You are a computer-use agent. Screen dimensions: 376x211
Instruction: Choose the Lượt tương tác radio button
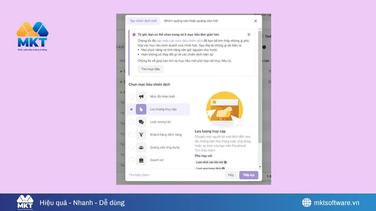click(x=131, y=122)
